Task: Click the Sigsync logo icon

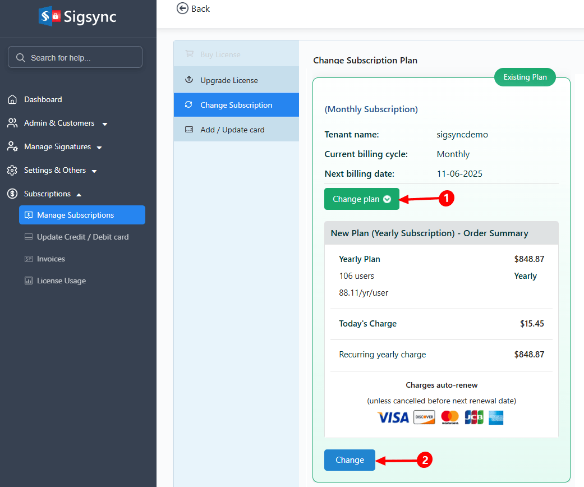Action: (49, 16)
